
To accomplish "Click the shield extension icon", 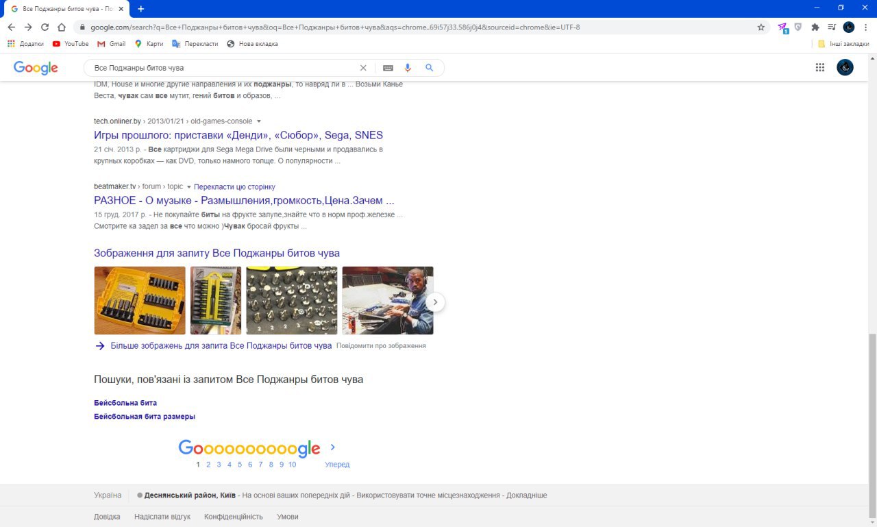I will (798, 27).
